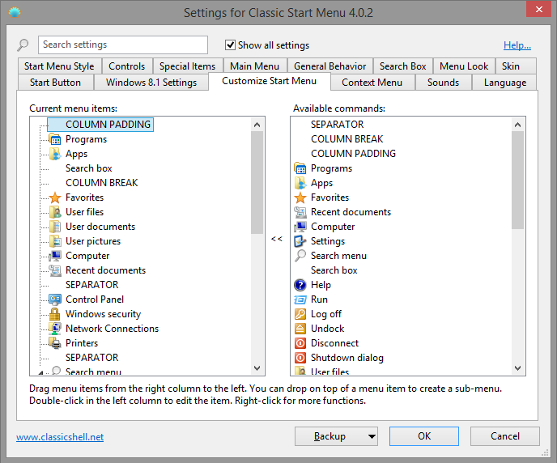Viewport: 557px width, 463px height.
Task: Click the Recent documents icon in left list
Action: (x=55, y=270)
